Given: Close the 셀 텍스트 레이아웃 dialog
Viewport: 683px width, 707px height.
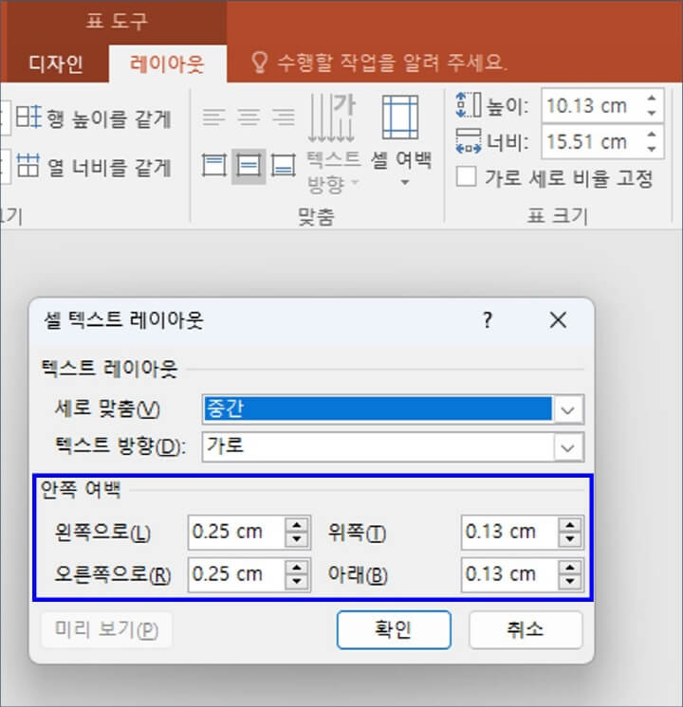Looking at the screenshot, I should coord(558,320).
